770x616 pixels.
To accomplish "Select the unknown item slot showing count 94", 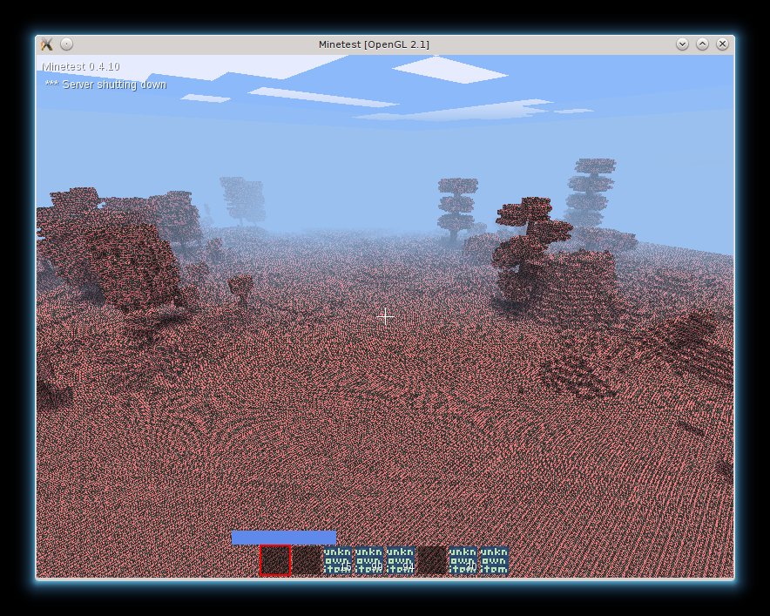I will [x=401, y=560].
